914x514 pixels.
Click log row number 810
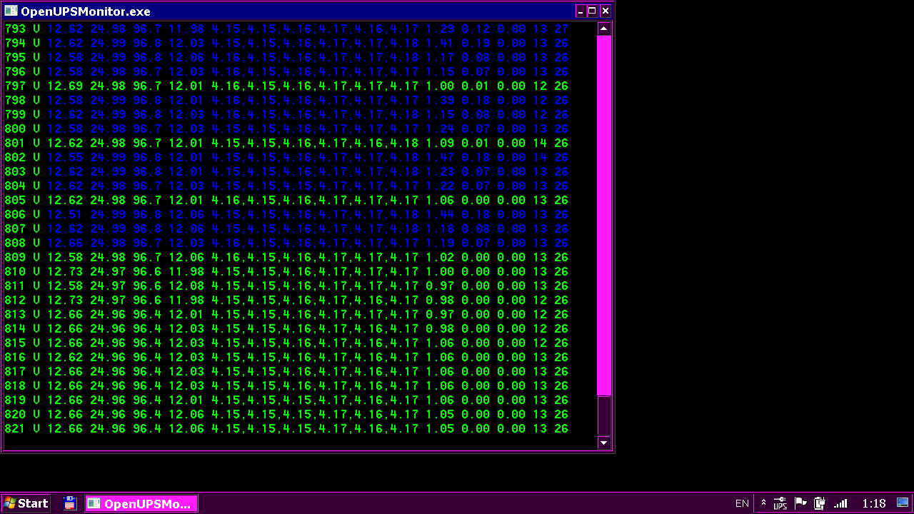[x=286, y=271]
